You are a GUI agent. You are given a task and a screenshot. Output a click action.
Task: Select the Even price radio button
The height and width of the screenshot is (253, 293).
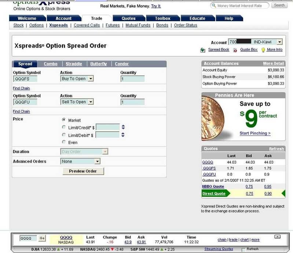[x=64, y=142]
